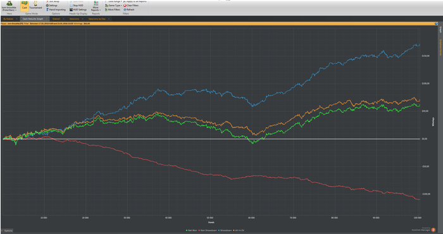Click the 'Hands' x-axis title
This screenshot has width=443, height=234.
(211, 223)
